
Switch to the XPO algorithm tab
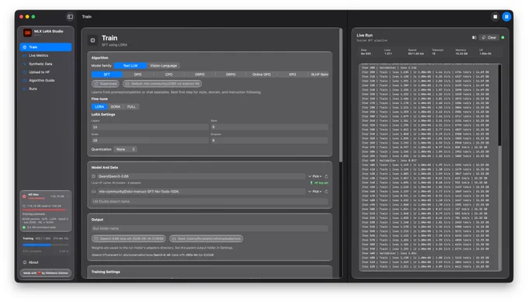coord(293,75)
